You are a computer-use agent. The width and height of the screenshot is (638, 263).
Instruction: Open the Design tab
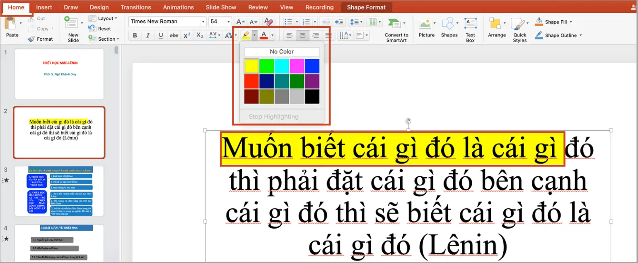pos(99,7)
